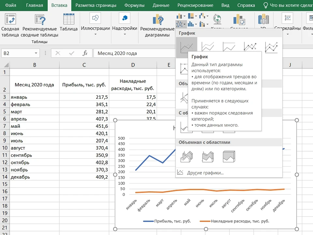Pick the 100% stacked line chart icon
This screenshot has height=235, width=313.
229,48
